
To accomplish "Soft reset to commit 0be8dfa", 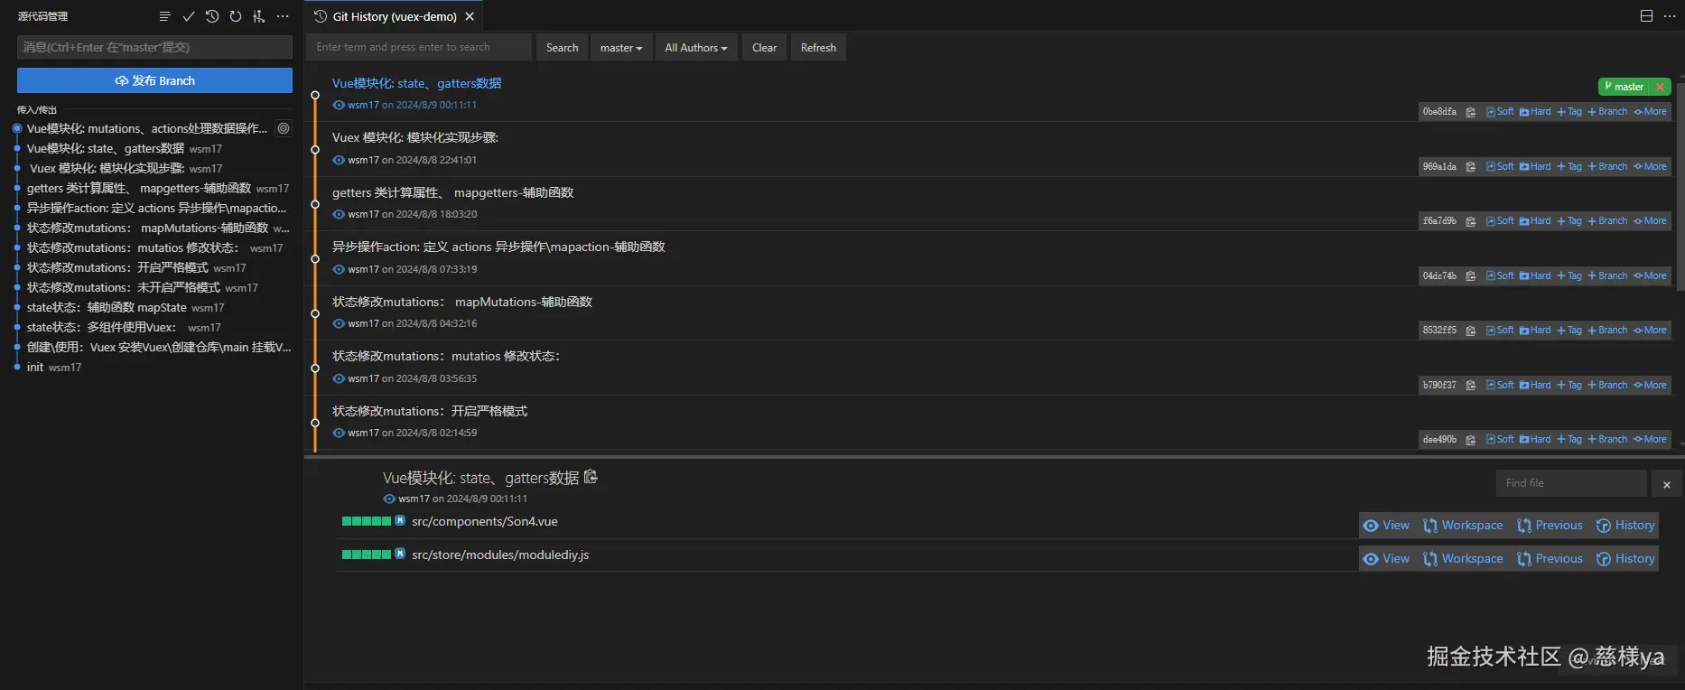I will click(1500, 112).
